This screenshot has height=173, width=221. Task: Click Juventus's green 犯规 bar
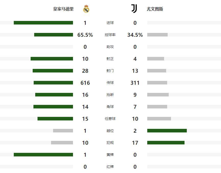click(x=166, y=143)
